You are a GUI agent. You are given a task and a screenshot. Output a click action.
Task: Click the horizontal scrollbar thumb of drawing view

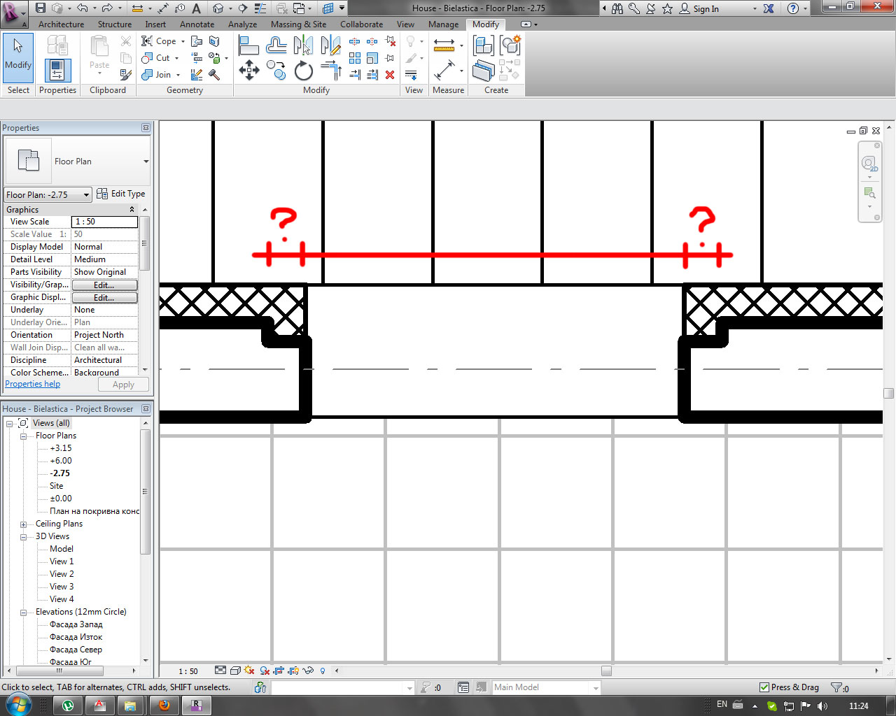point(606,671)
